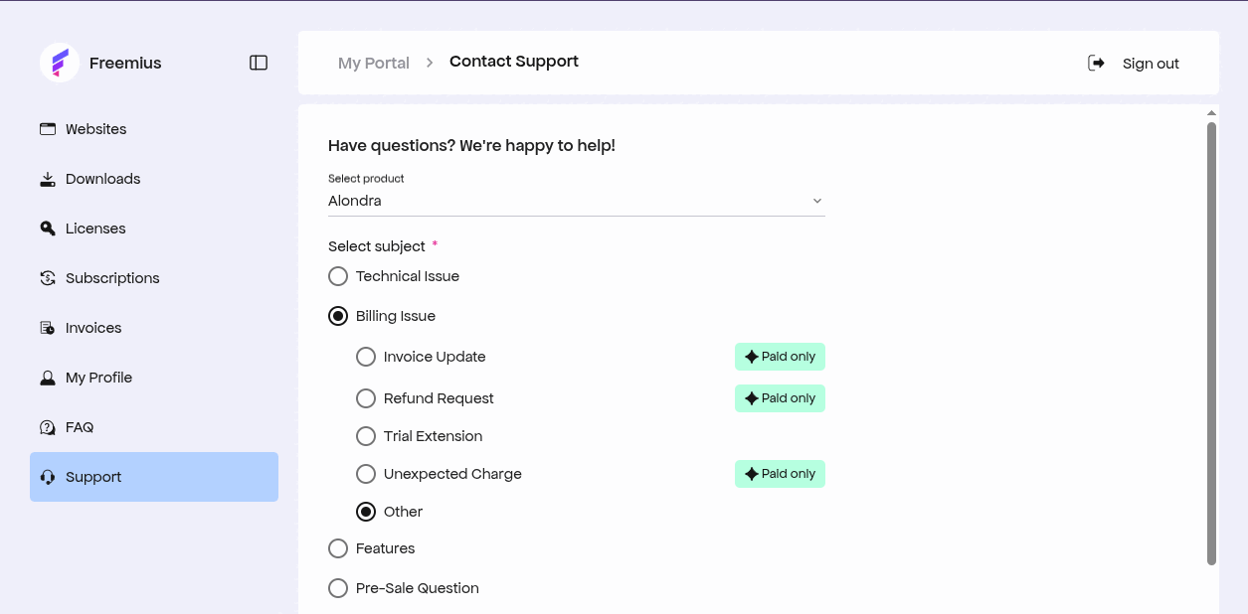This screenshot has height=614, width=1248.
Task: Click the Downloads tray icon
Action: tap(48, 179)
